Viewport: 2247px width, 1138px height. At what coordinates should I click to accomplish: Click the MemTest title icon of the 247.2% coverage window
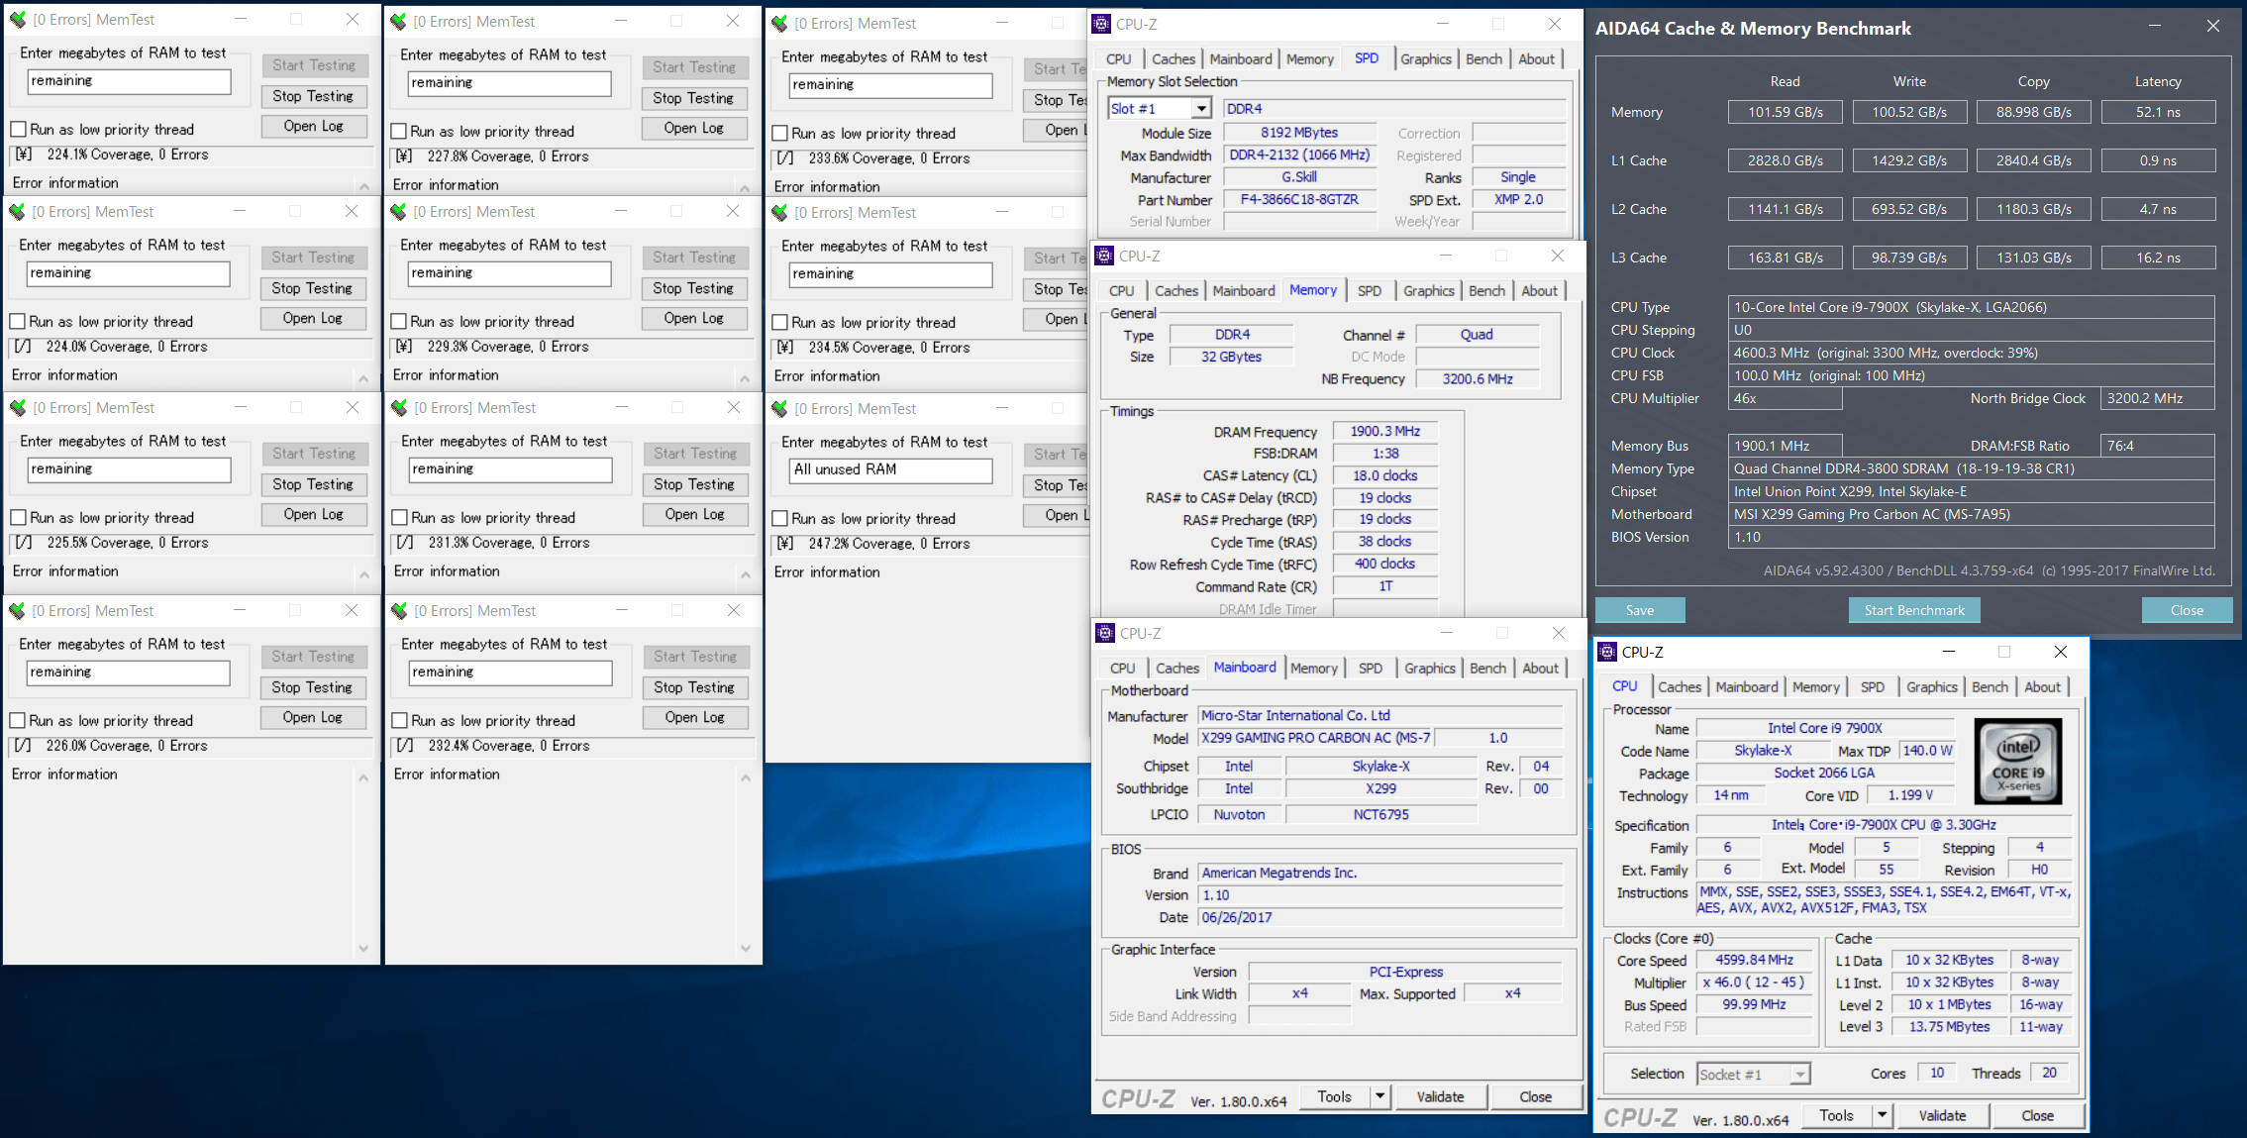(779, 409)
